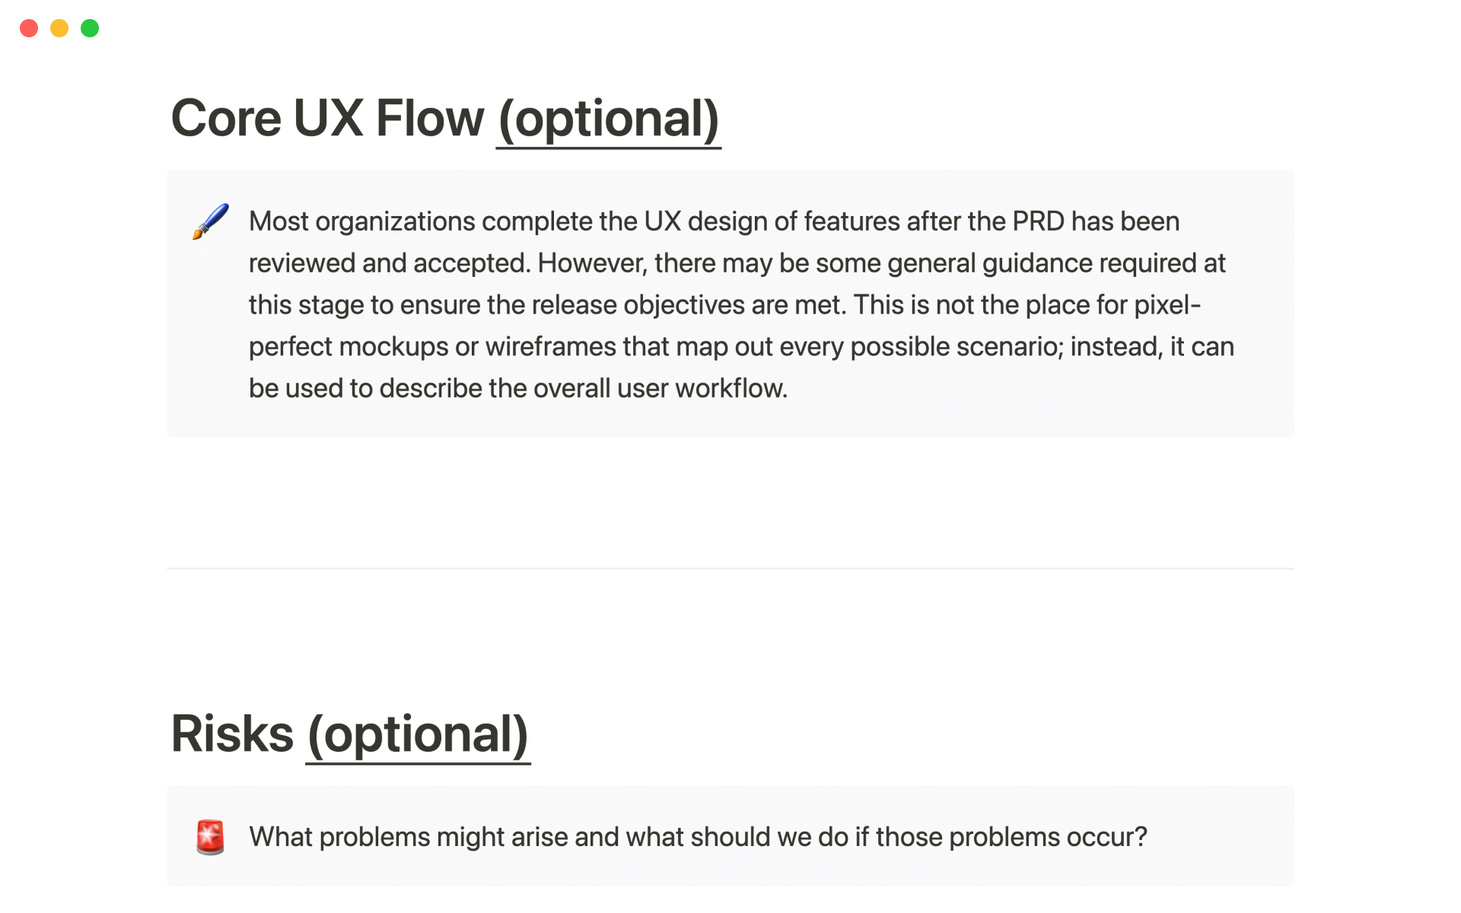Click the empty space above the Risks heading
This screenshot has width=1461, height=913.
730,647
